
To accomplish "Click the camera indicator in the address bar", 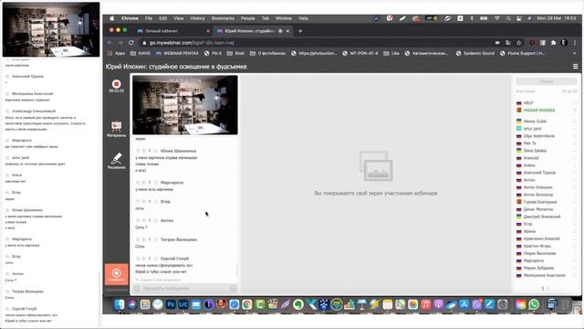I will 497,43.
